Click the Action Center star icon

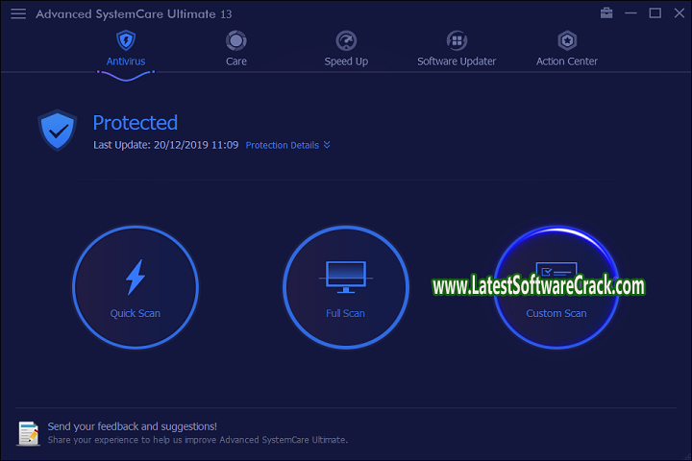tap(567, 40)
